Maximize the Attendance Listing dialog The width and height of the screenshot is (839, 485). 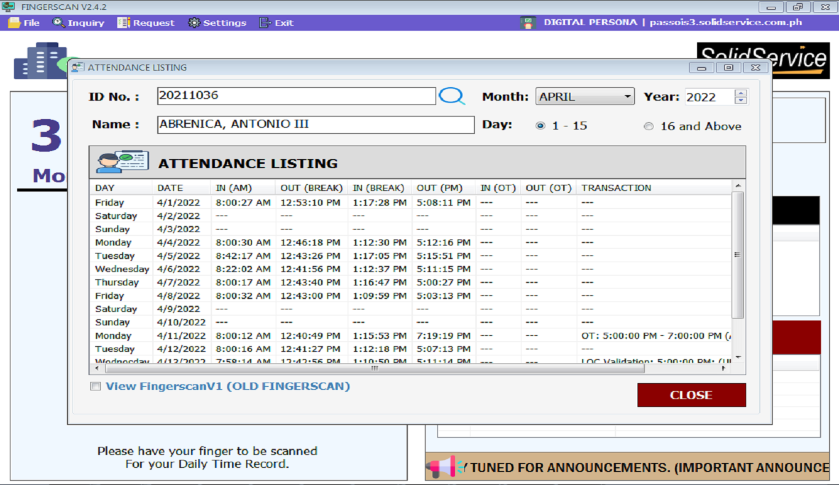[x=728, y=68]
